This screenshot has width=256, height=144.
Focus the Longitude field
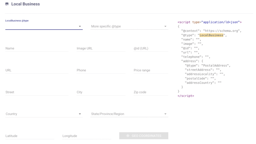(x=87, y=136)
